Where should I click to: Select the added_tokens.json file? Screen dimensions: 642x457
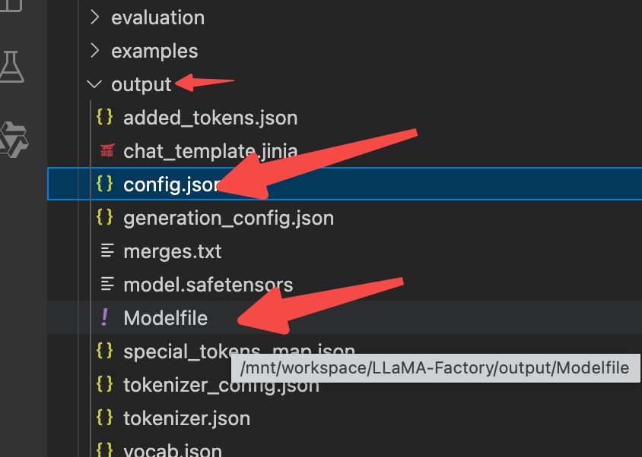(x=210, y=118)
